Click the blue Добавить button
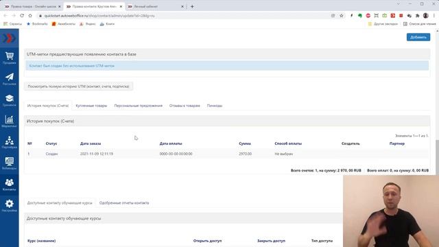The width and height of the screenshot is (439, 247). (418, 37)
